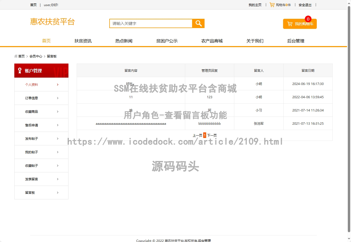Click 会员中心 in the breadcrumb
351x242 pixels.
(36, 56)
